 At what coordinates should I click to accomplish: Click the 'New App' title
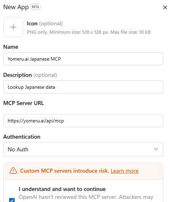point(16,7)
